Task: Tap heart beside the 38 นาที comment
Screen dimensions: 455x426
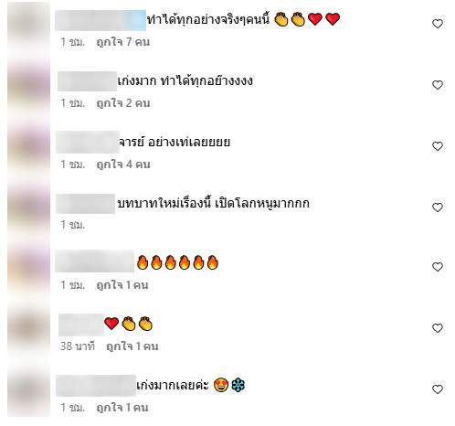Action: click(438, 328)
